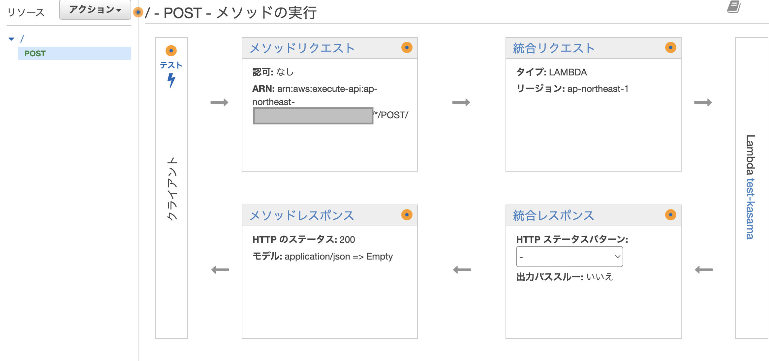Click orange dot in メソッドリクエスト header

point(407,47)
